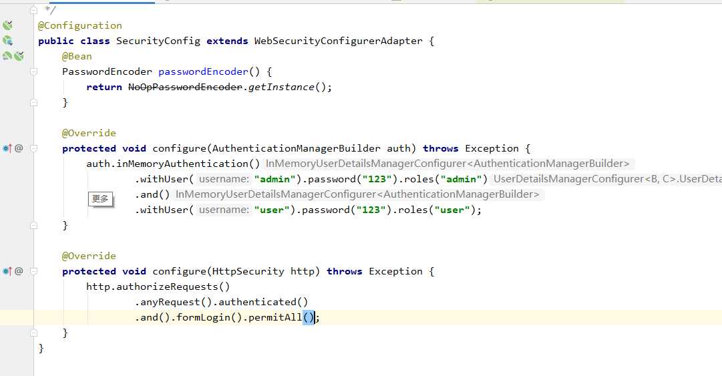This screenshot has width=722, height=376.
Task: Click the @ annotation gutter icon beside configure(HttpSecurity)
Action: tap(19, 271)
